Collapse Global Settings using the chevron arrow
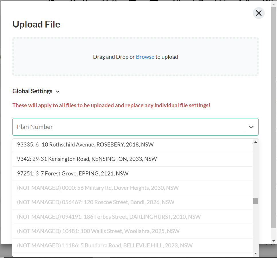Image resolution: width=277 pixels, height=258 pixels. click(58, 91)
